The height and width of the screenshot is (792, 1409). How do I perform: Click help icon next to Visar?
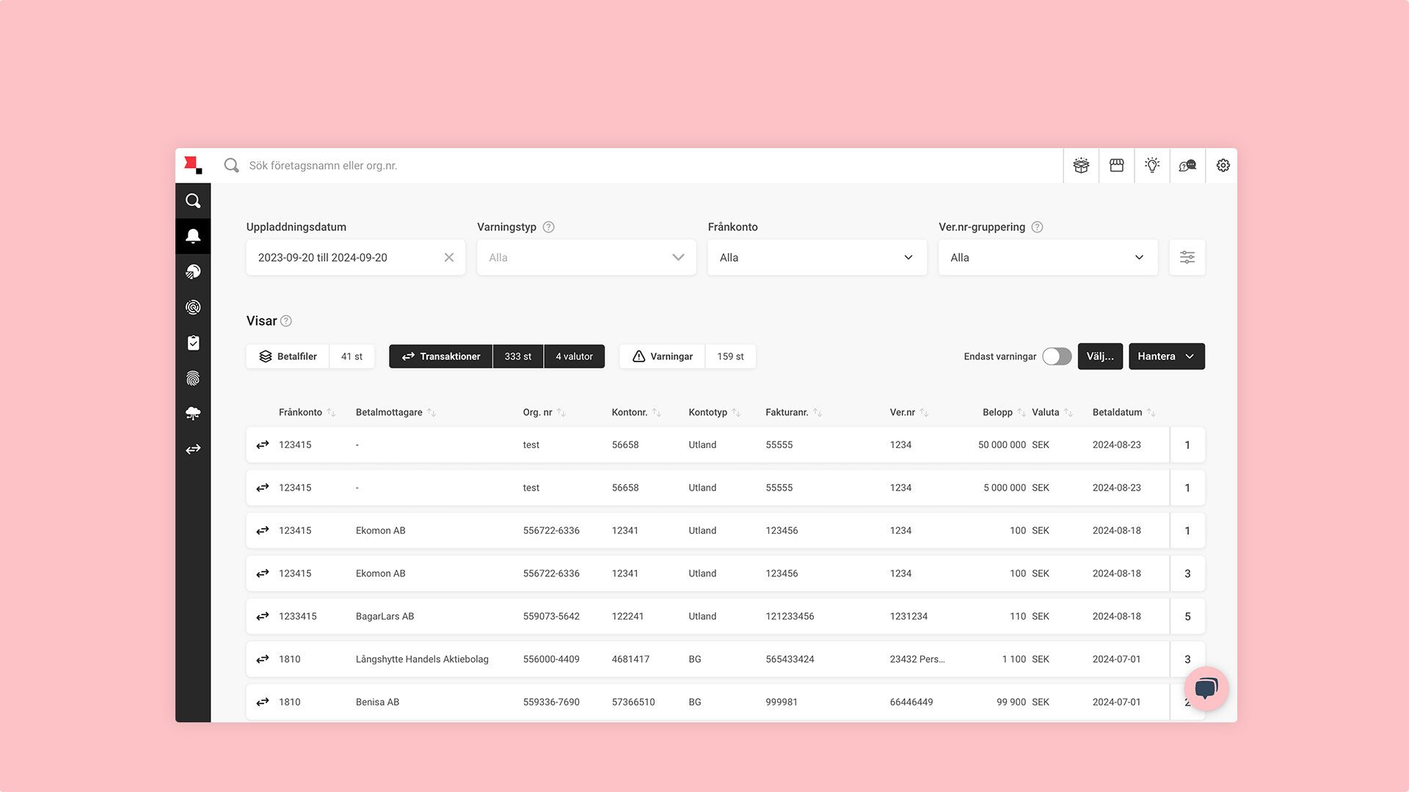286,321
